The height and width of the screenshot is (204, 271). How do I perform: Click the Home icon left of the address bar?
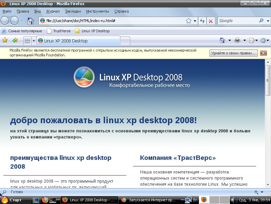(x=31, y=21)
